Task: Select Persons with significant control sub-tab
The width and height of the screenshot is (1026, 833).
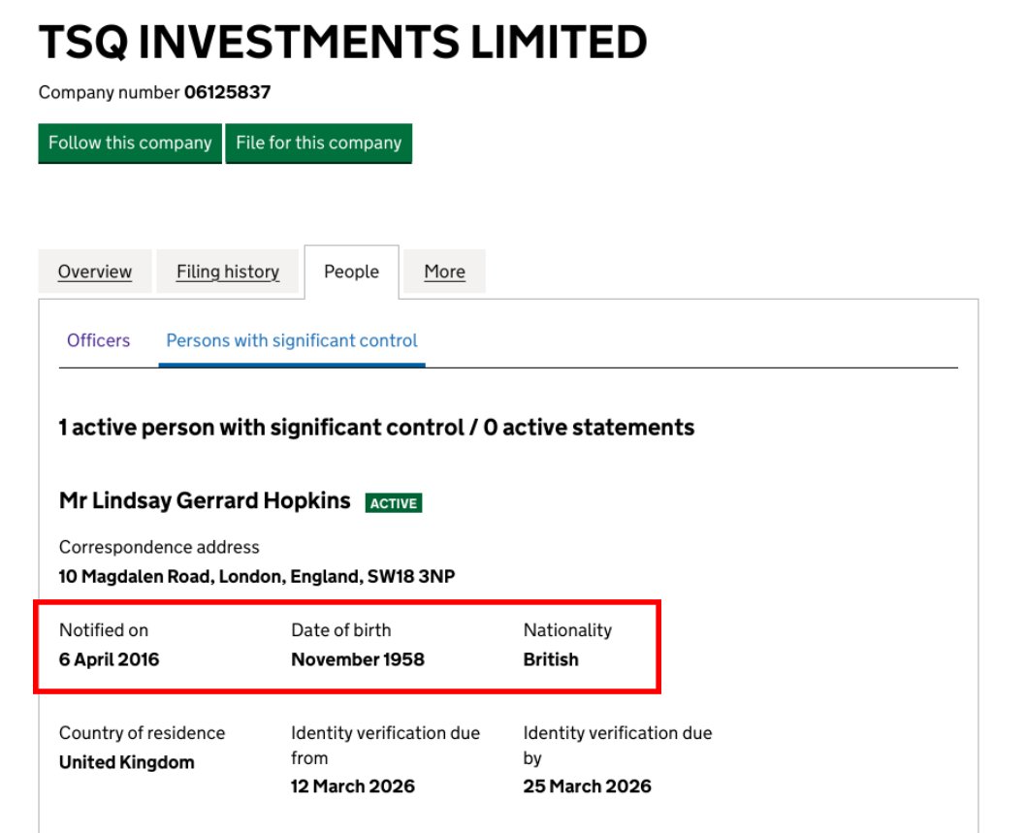Action: tap(292, 340)
